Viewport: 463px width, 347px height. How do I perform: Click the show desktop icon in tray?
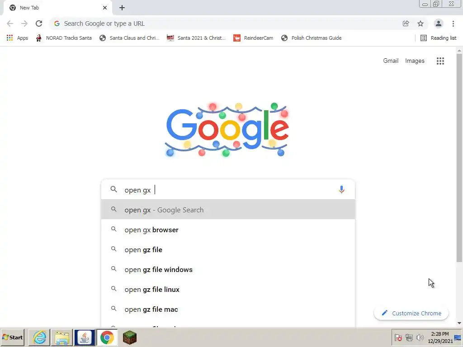(x=458, y=337)
